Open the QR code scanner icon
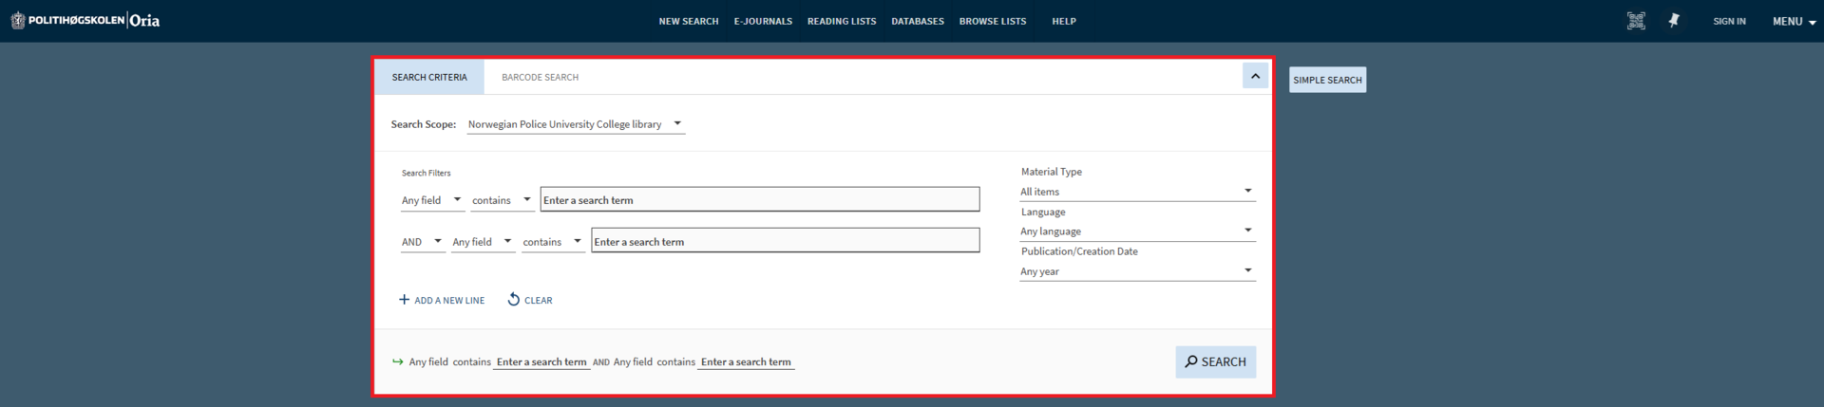Screen dimensions: 1824x407 point(1636,21)
